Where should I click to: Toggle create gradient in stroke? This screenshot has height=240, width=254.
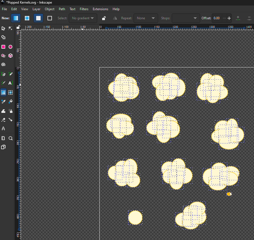click(50, 18)
